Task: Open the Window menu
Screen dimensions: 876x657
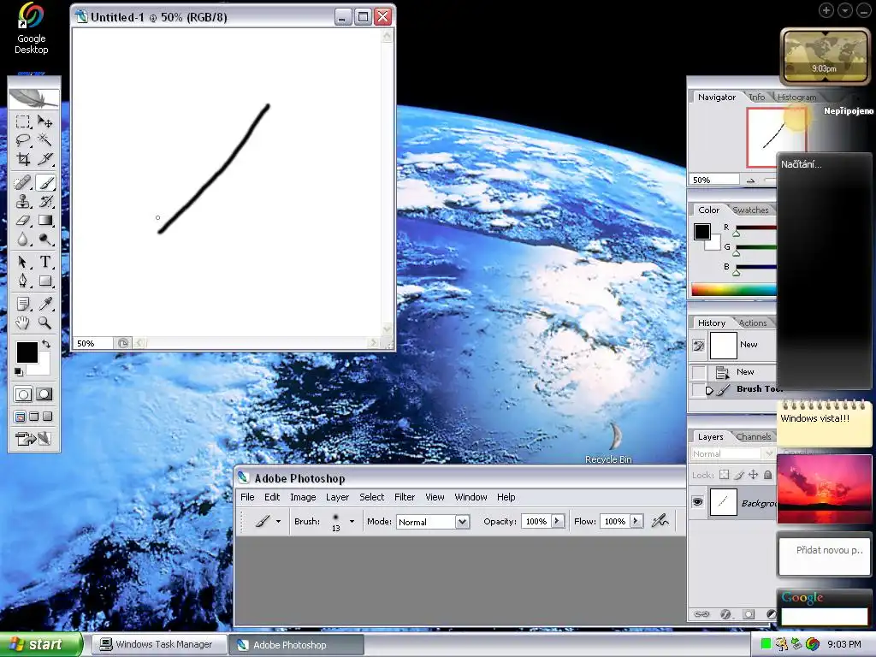Action: [471, 497]
